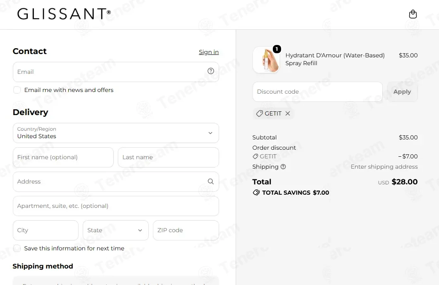
Task: Click the '−$7.00' order discount value
Action: click(x=408, y=156)
